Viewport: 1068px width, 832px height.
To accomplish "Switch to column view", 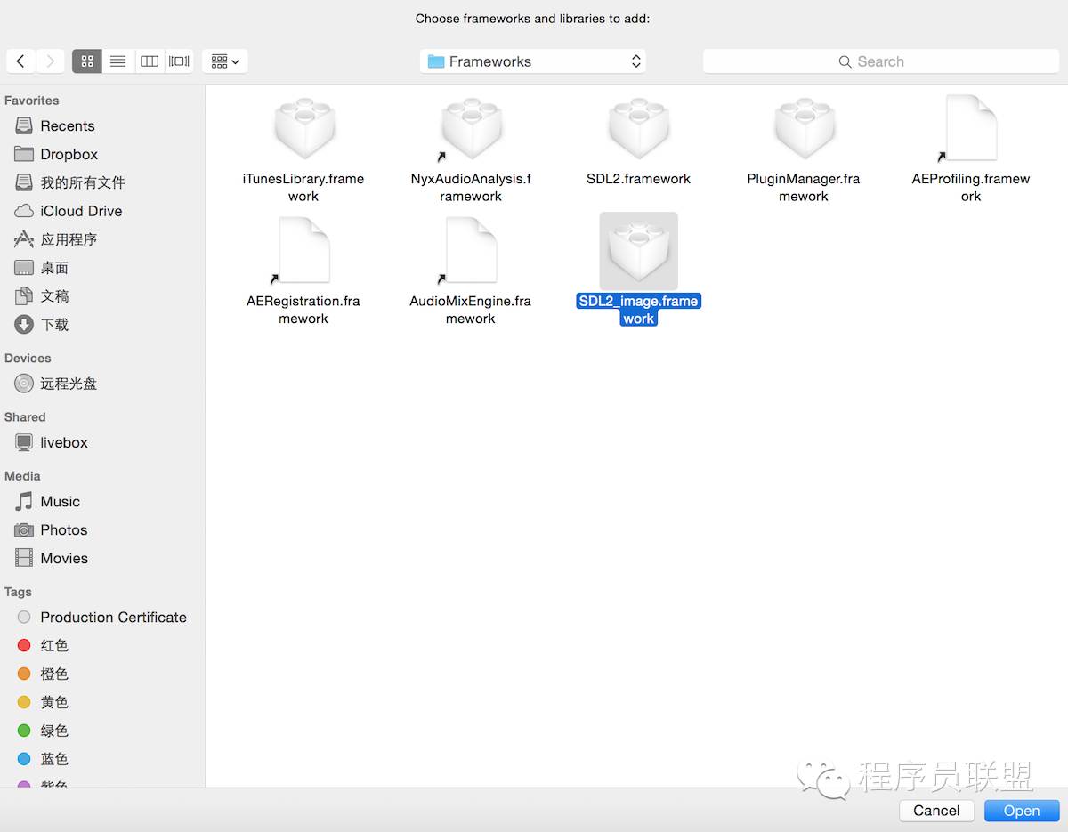I will point(150,61).
